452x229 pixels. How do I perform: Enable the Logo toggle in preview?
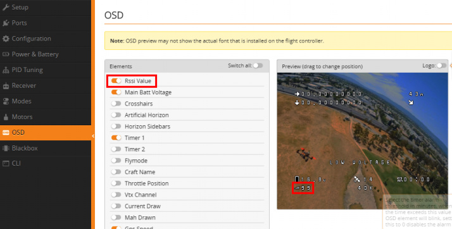pos(441,66)
